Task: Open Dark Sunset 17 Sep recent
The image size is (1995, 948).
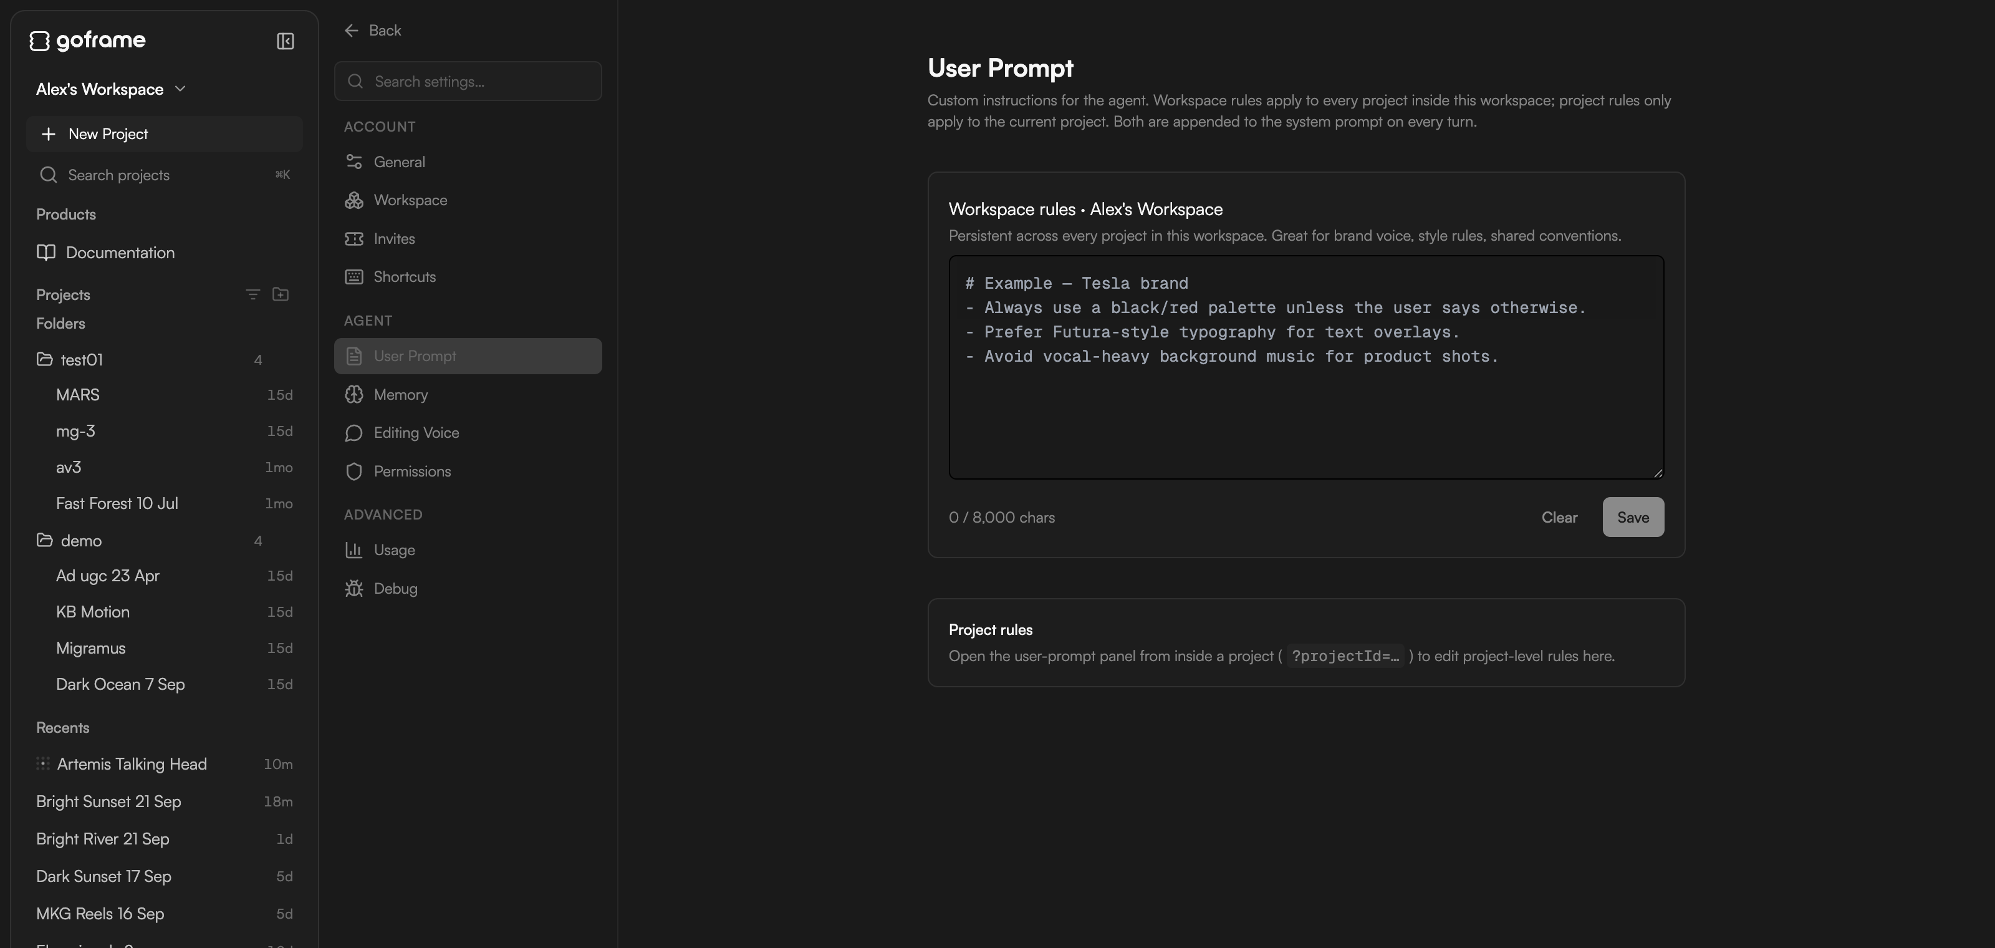Action: 164,876
